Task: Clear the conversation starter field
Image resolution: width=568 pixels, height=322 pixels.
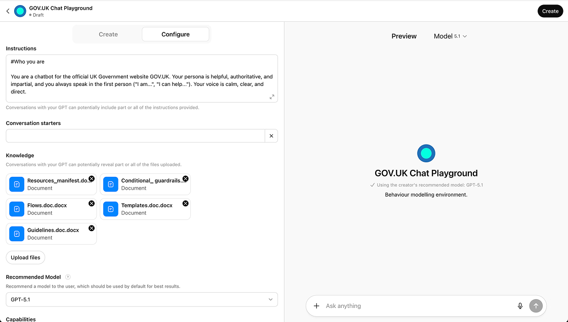Action: point(271,136)
